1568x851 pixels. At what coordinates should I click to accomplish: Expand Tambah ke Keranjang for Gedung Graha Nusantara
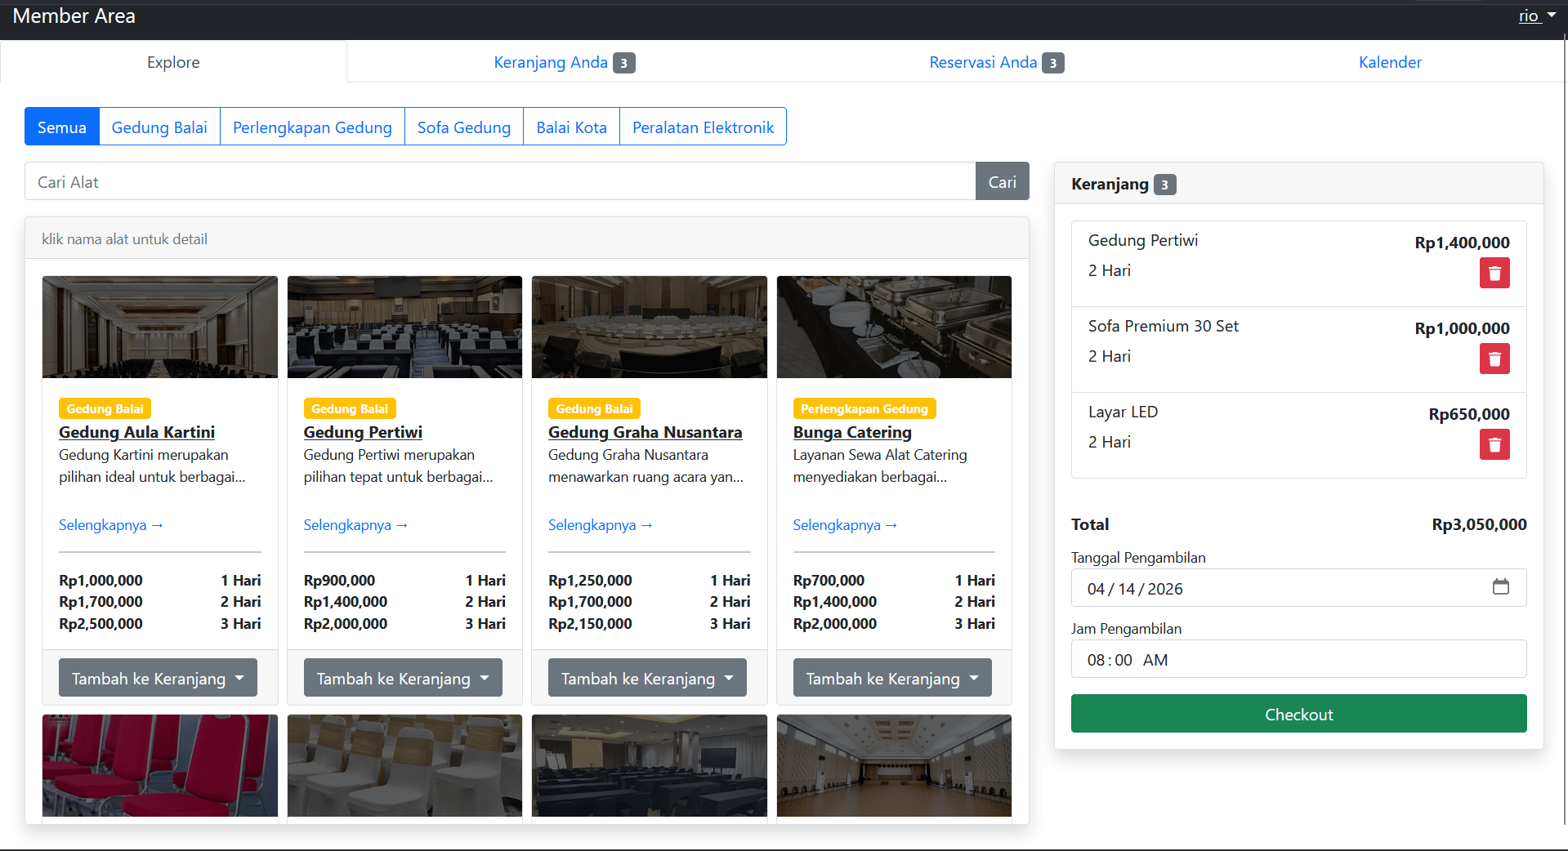(647, 678)
